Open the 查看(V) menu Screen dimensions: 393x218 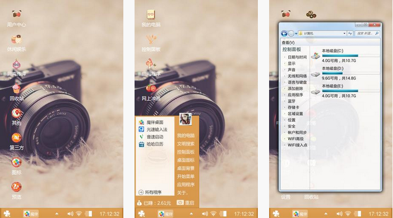tap(288, 43)
